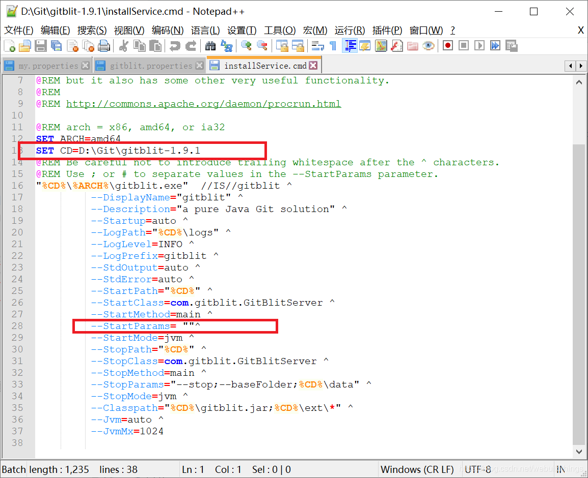
Task: Close the document with the menu bar X
Action: 580,31
